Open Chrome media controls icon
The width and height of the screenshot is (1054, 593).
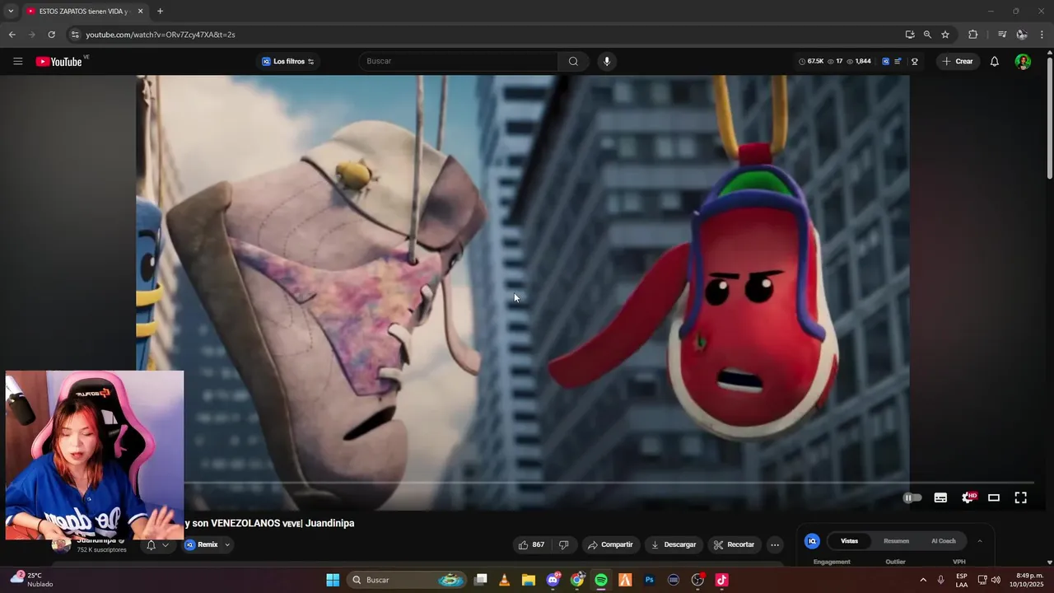[1001, 35]
